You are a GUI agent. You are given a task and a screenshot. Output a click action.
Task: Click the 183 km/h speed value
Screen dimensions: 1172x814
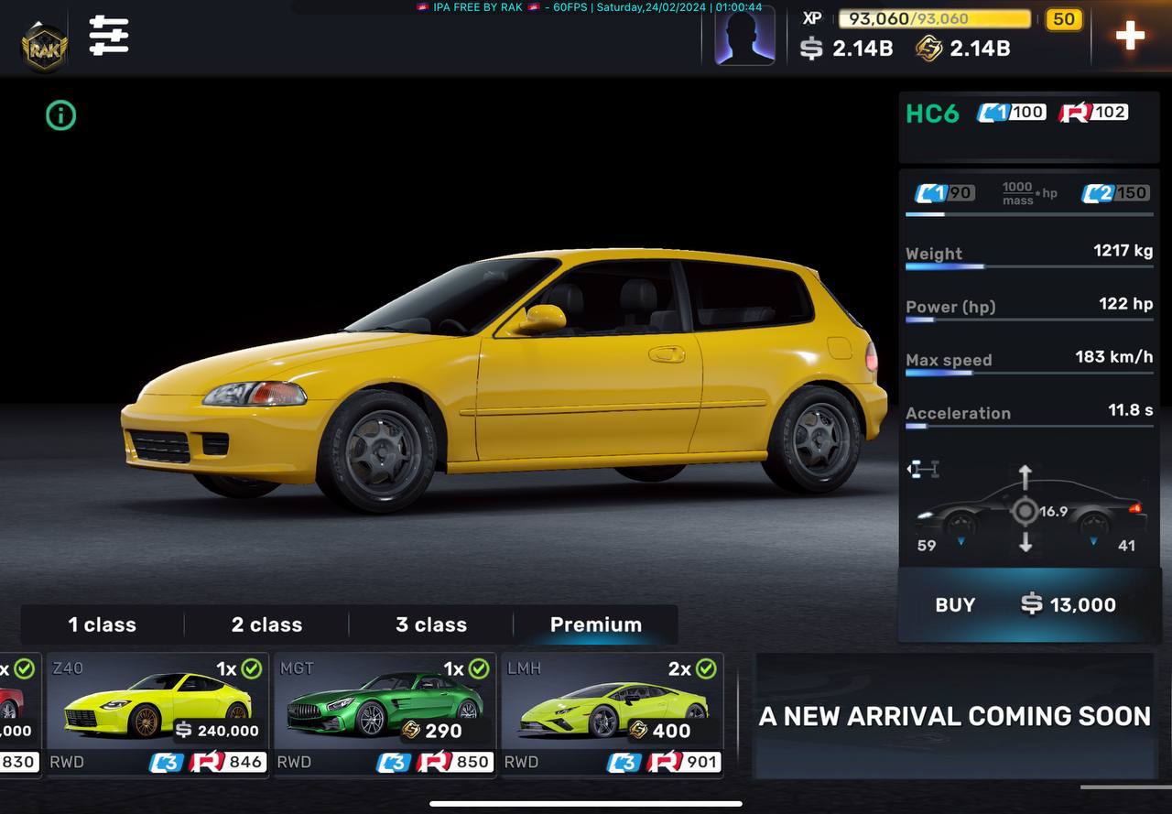click(x=1114, y=356)
